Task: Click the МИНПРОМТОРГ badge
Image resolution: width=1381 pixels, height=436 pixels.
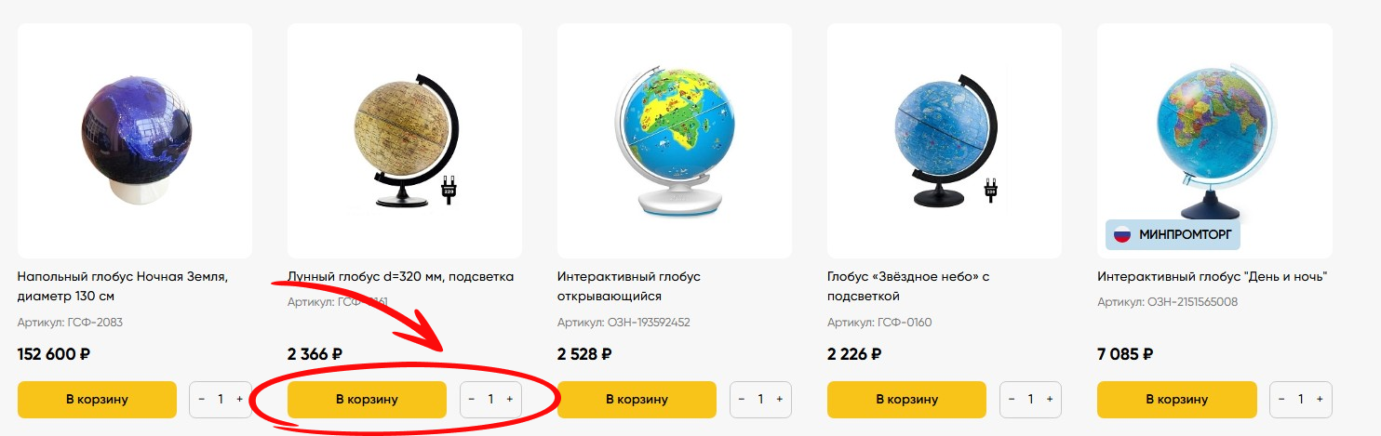Action: [1173, 234]
